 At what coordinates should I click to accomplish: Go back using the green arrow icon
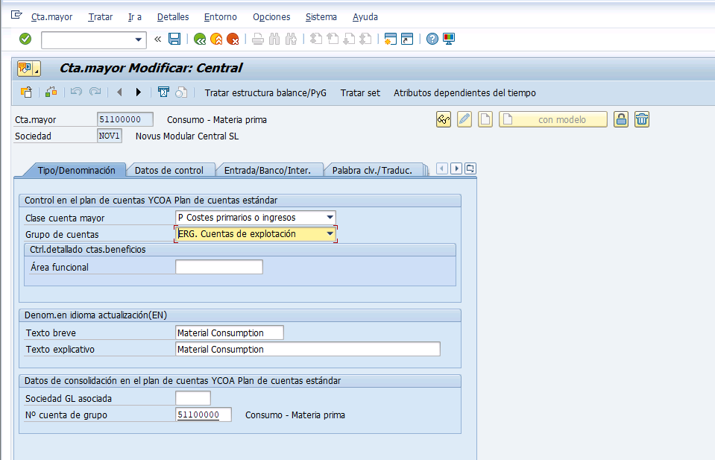[x=200, y=40]
